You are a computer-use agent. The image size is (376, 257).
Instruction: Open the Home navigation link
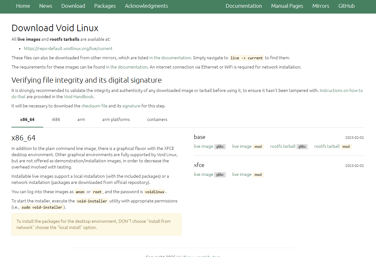pyautogui.click(x=23, y=6)
